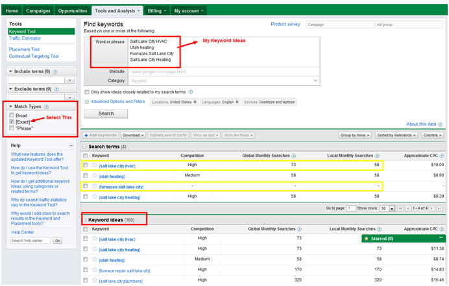Image resolution: width=449 pixels, height=286 pixels.
Task: Click the help icon next to Include terms
Action: point(55,71)
